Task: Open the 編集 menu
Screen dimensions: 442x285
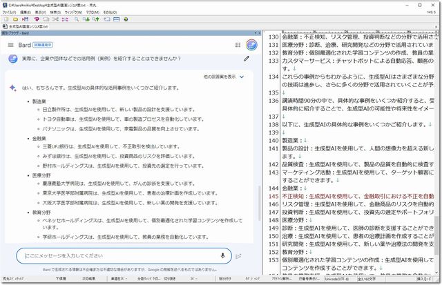Action: [29, 12]
